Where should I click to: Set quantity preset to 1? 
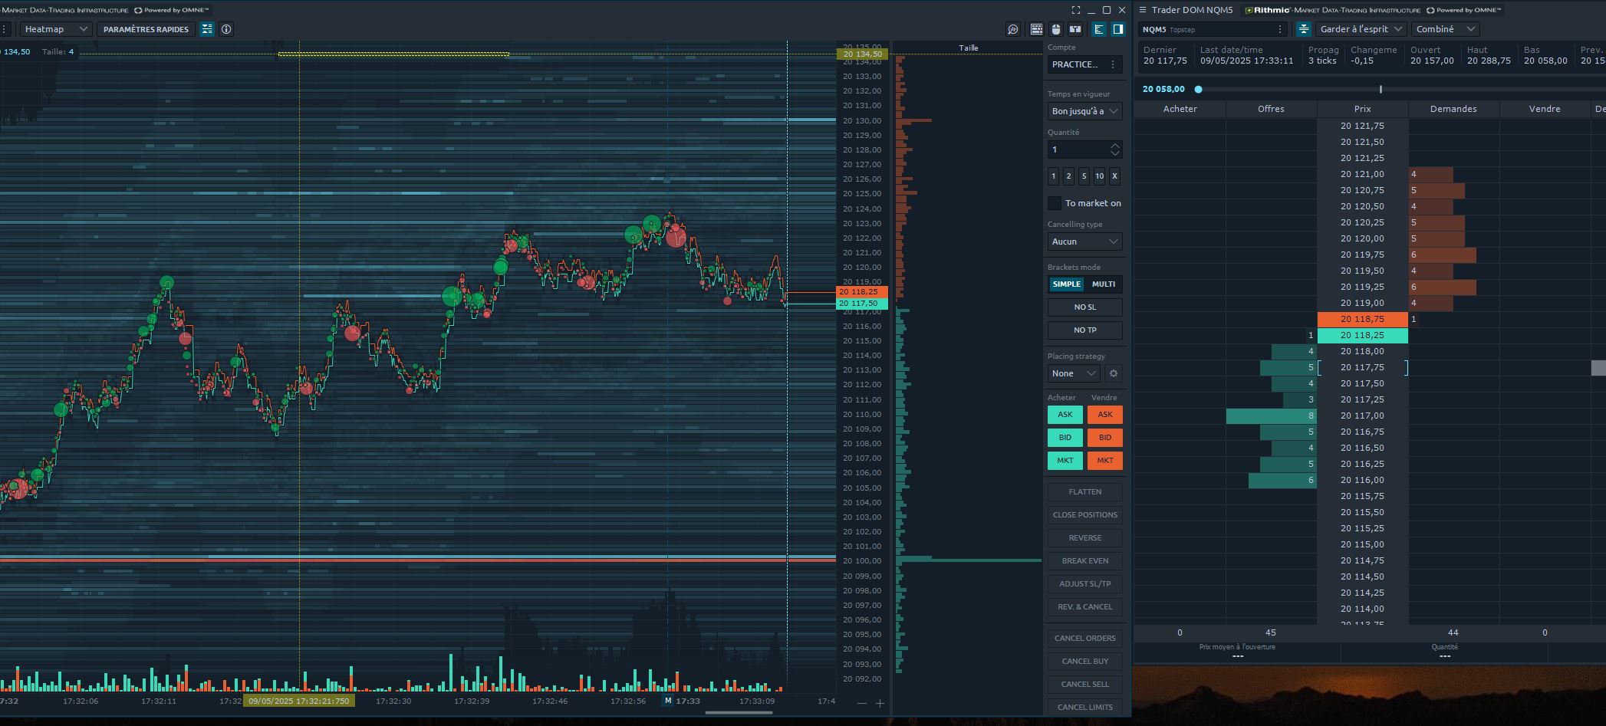pyautogui.click(x=1054, y=176)
